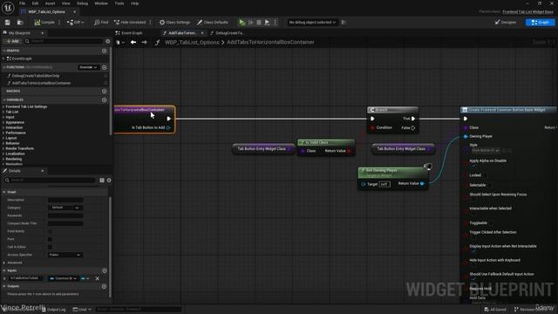The width and height of the screenshot is (558, 314).
Task: Expand the Advanced section in Details
Action: pos(4,263)
